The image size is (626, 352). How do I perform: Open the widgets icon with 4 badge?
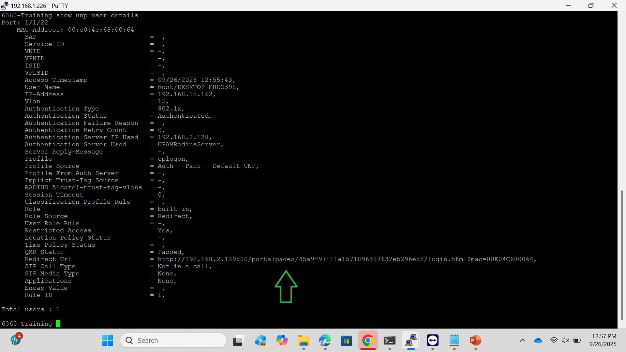pos(16,340)
